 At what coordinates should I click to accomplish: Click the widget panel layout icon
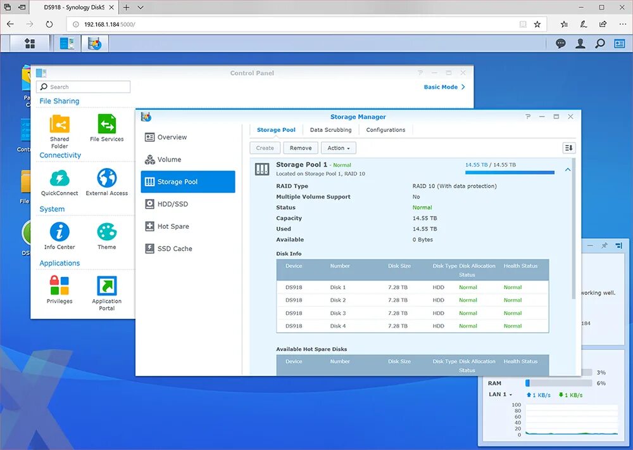(619, 245)
